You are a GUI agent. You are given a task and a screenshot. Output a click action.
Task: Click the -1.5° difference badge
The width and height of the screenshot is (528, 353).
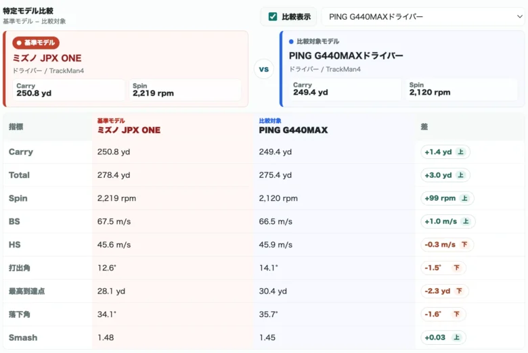(443, 268)
